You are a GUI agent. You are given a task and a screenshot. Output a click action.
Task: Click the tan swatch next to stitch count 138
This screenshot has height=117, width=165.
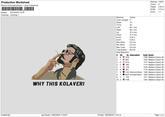point(124,67)
